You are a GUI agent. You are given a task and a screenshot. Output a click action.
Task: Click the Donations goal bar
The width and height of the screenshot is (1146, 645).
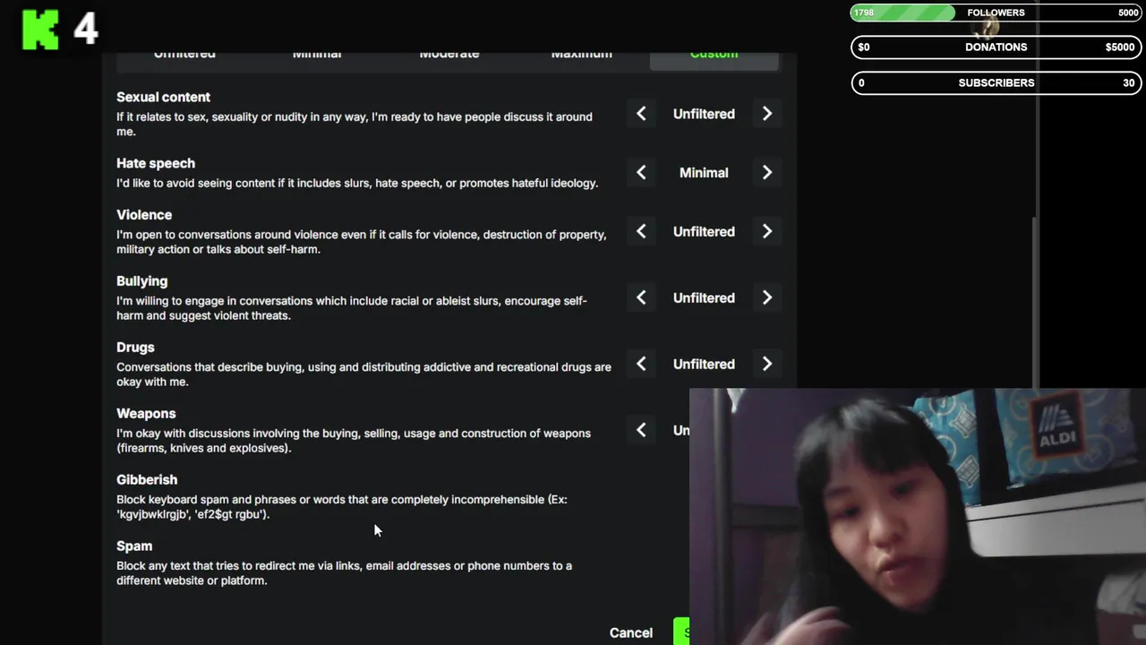coord(996,47)
